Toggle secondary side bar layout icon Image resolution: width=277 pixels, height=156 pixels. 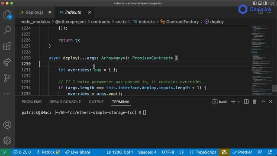coord(265,3)
